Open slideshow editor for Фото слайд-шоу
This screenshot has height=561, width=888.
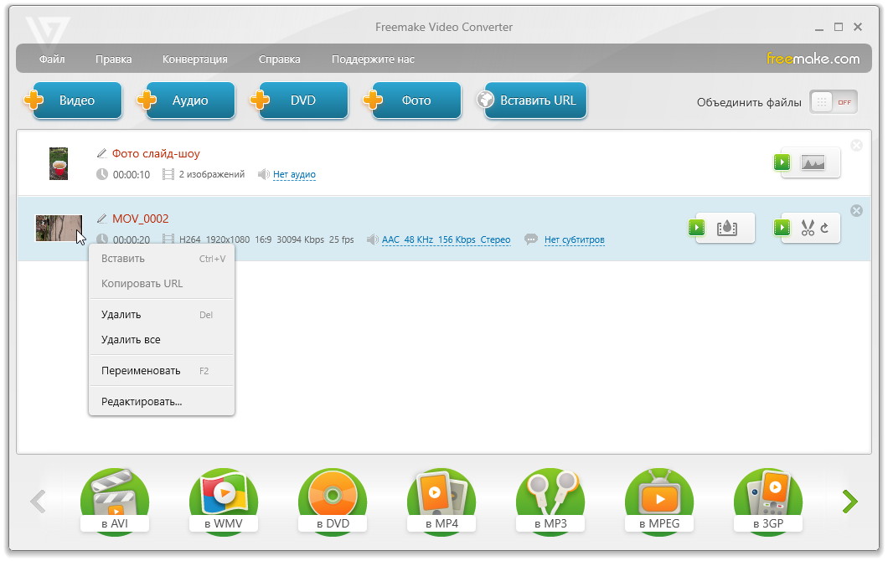pos(813,163)
